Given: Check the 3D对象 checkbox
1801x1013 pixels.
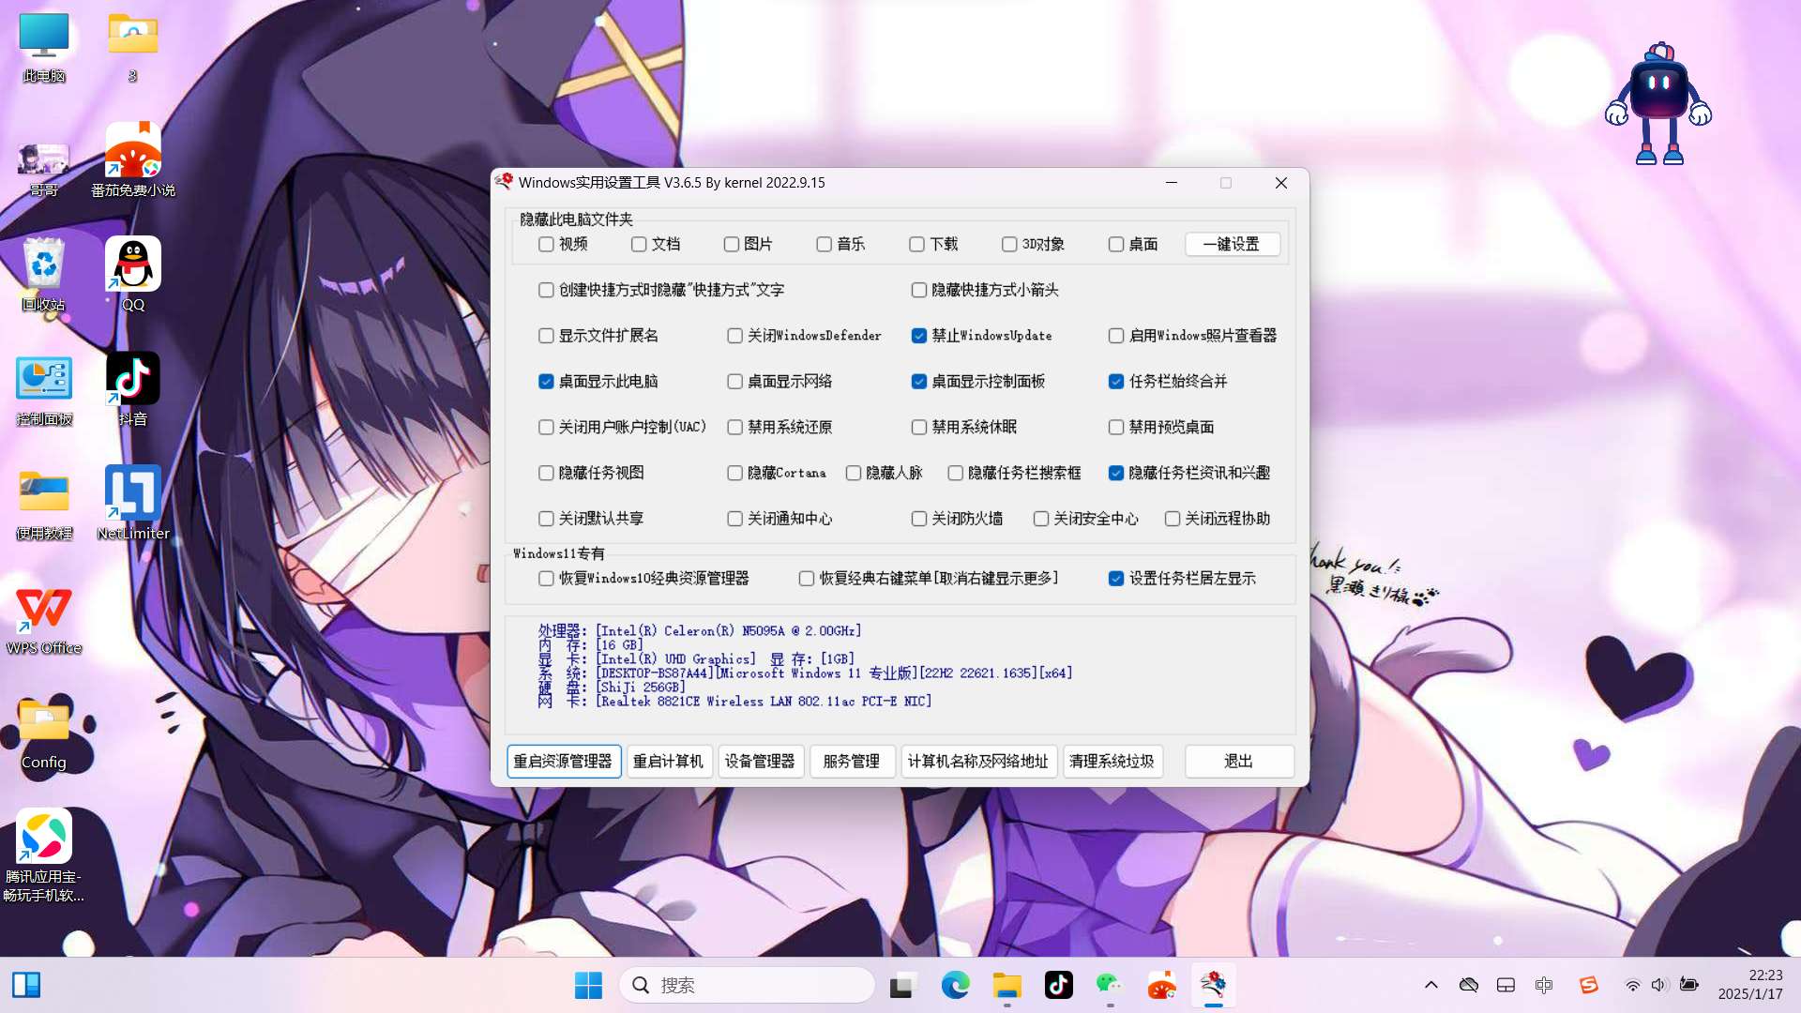Looking at the screenshot, I should click(x=1009, y=244).
